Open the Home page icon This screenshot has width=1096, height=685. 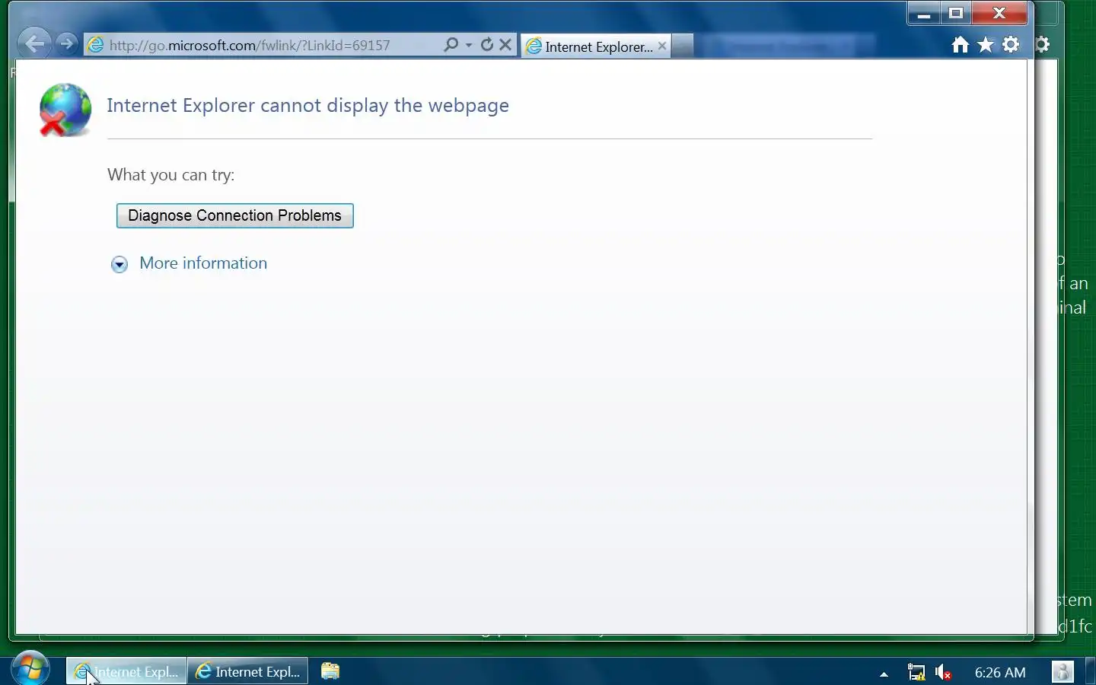tap(961, 45)
